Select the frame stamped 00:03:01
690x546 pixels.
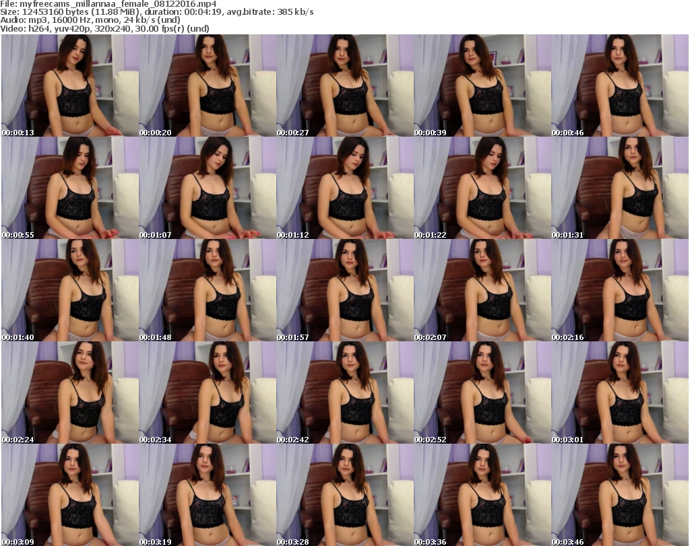click(x=620, y=392)
